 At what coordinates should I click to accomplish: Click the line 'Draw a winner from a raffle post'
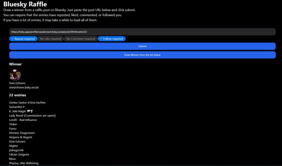coord(69,10)
